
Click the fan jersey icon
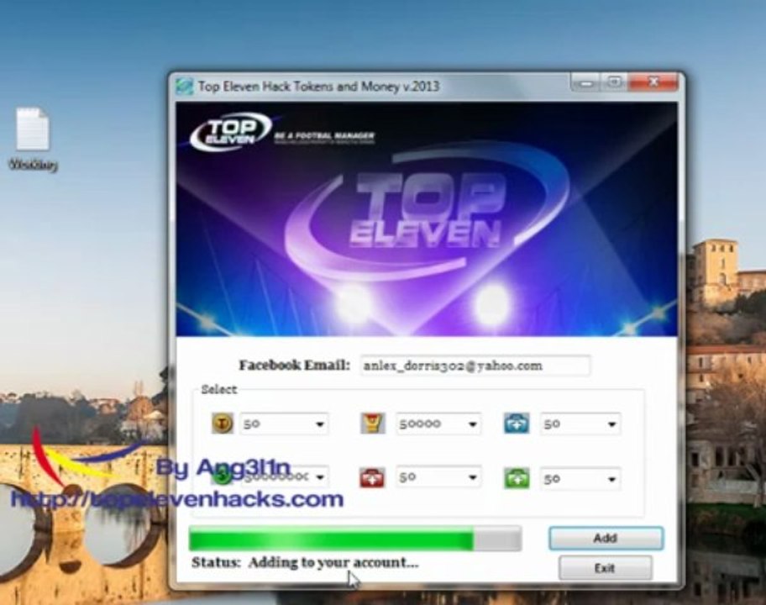tap(373, 423)
